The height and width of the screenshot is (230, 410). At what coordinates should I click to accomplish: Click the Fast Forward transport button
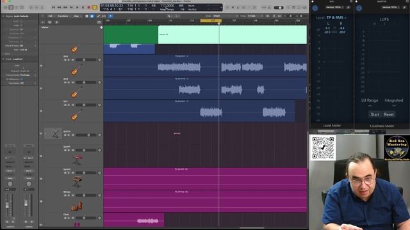(x=65, y=8)
